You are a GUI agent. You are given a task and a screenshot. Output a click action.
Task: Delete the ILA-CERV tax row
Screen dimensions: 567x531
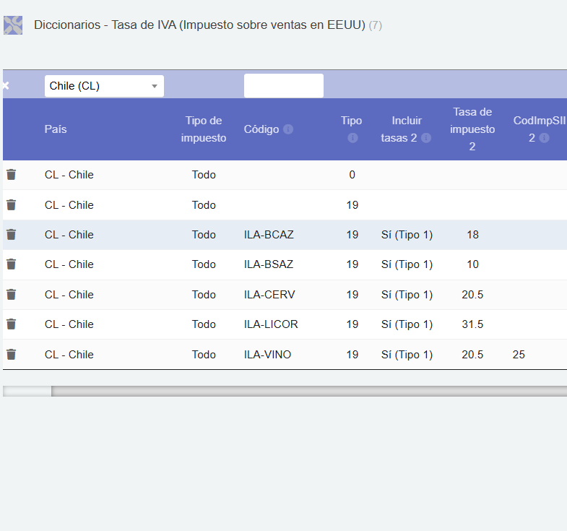(11, 295)
